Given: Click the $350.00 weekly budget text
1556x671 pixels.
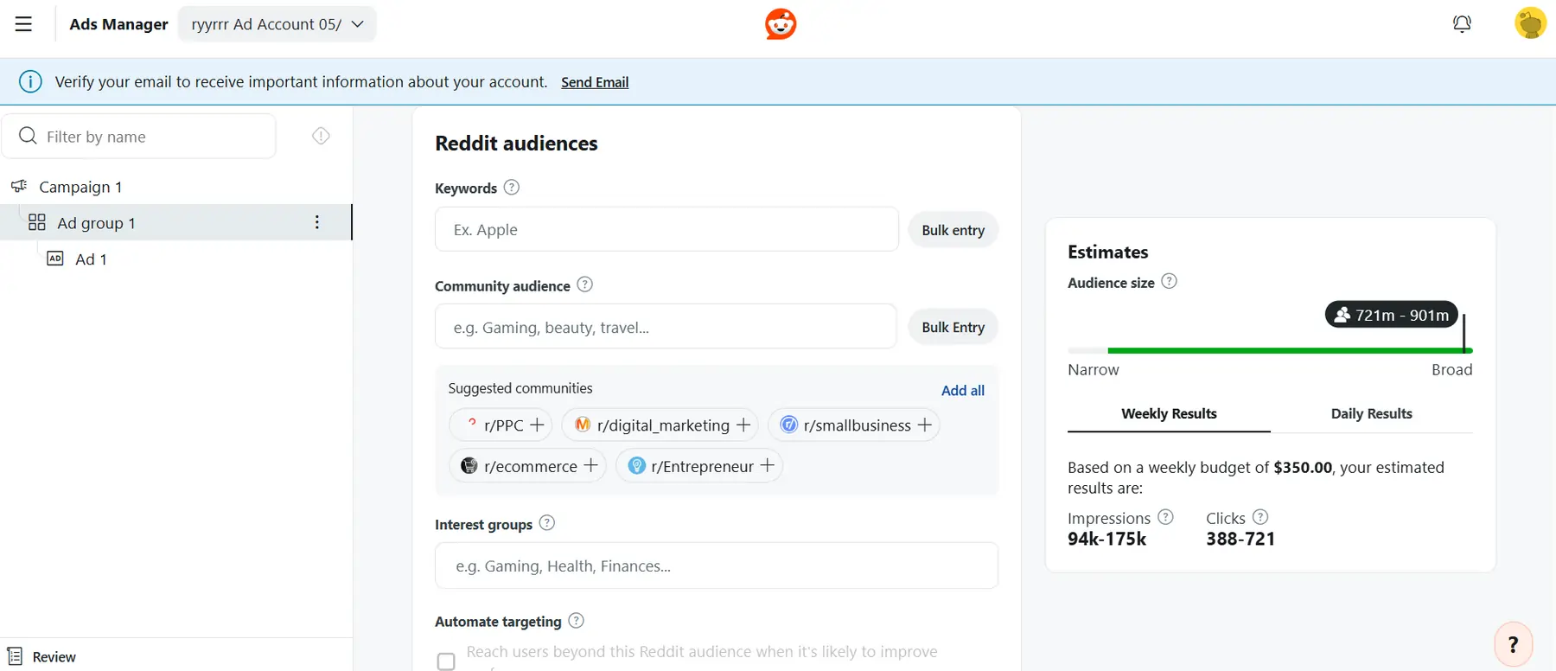Looking at the screenshot, I should click(1303, 467).
